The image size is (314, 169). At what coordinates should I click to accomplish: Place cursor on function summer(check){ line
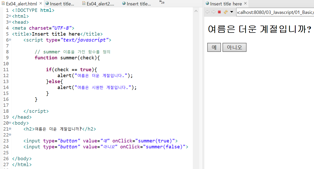67,58
